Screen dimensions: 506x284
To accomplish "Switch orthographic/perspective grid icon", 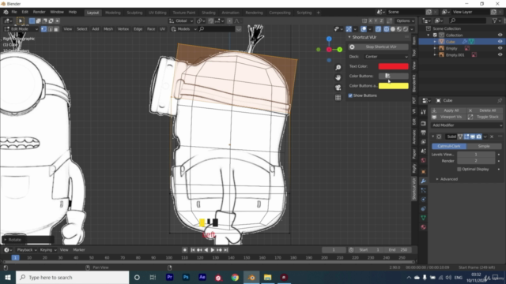I will (338, 98).
